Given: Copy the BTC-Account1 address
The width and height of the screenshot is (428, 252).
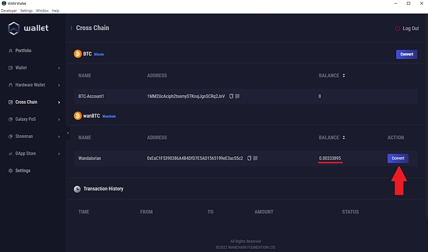Looking at the screenshot, I should [x=231, y=96].
